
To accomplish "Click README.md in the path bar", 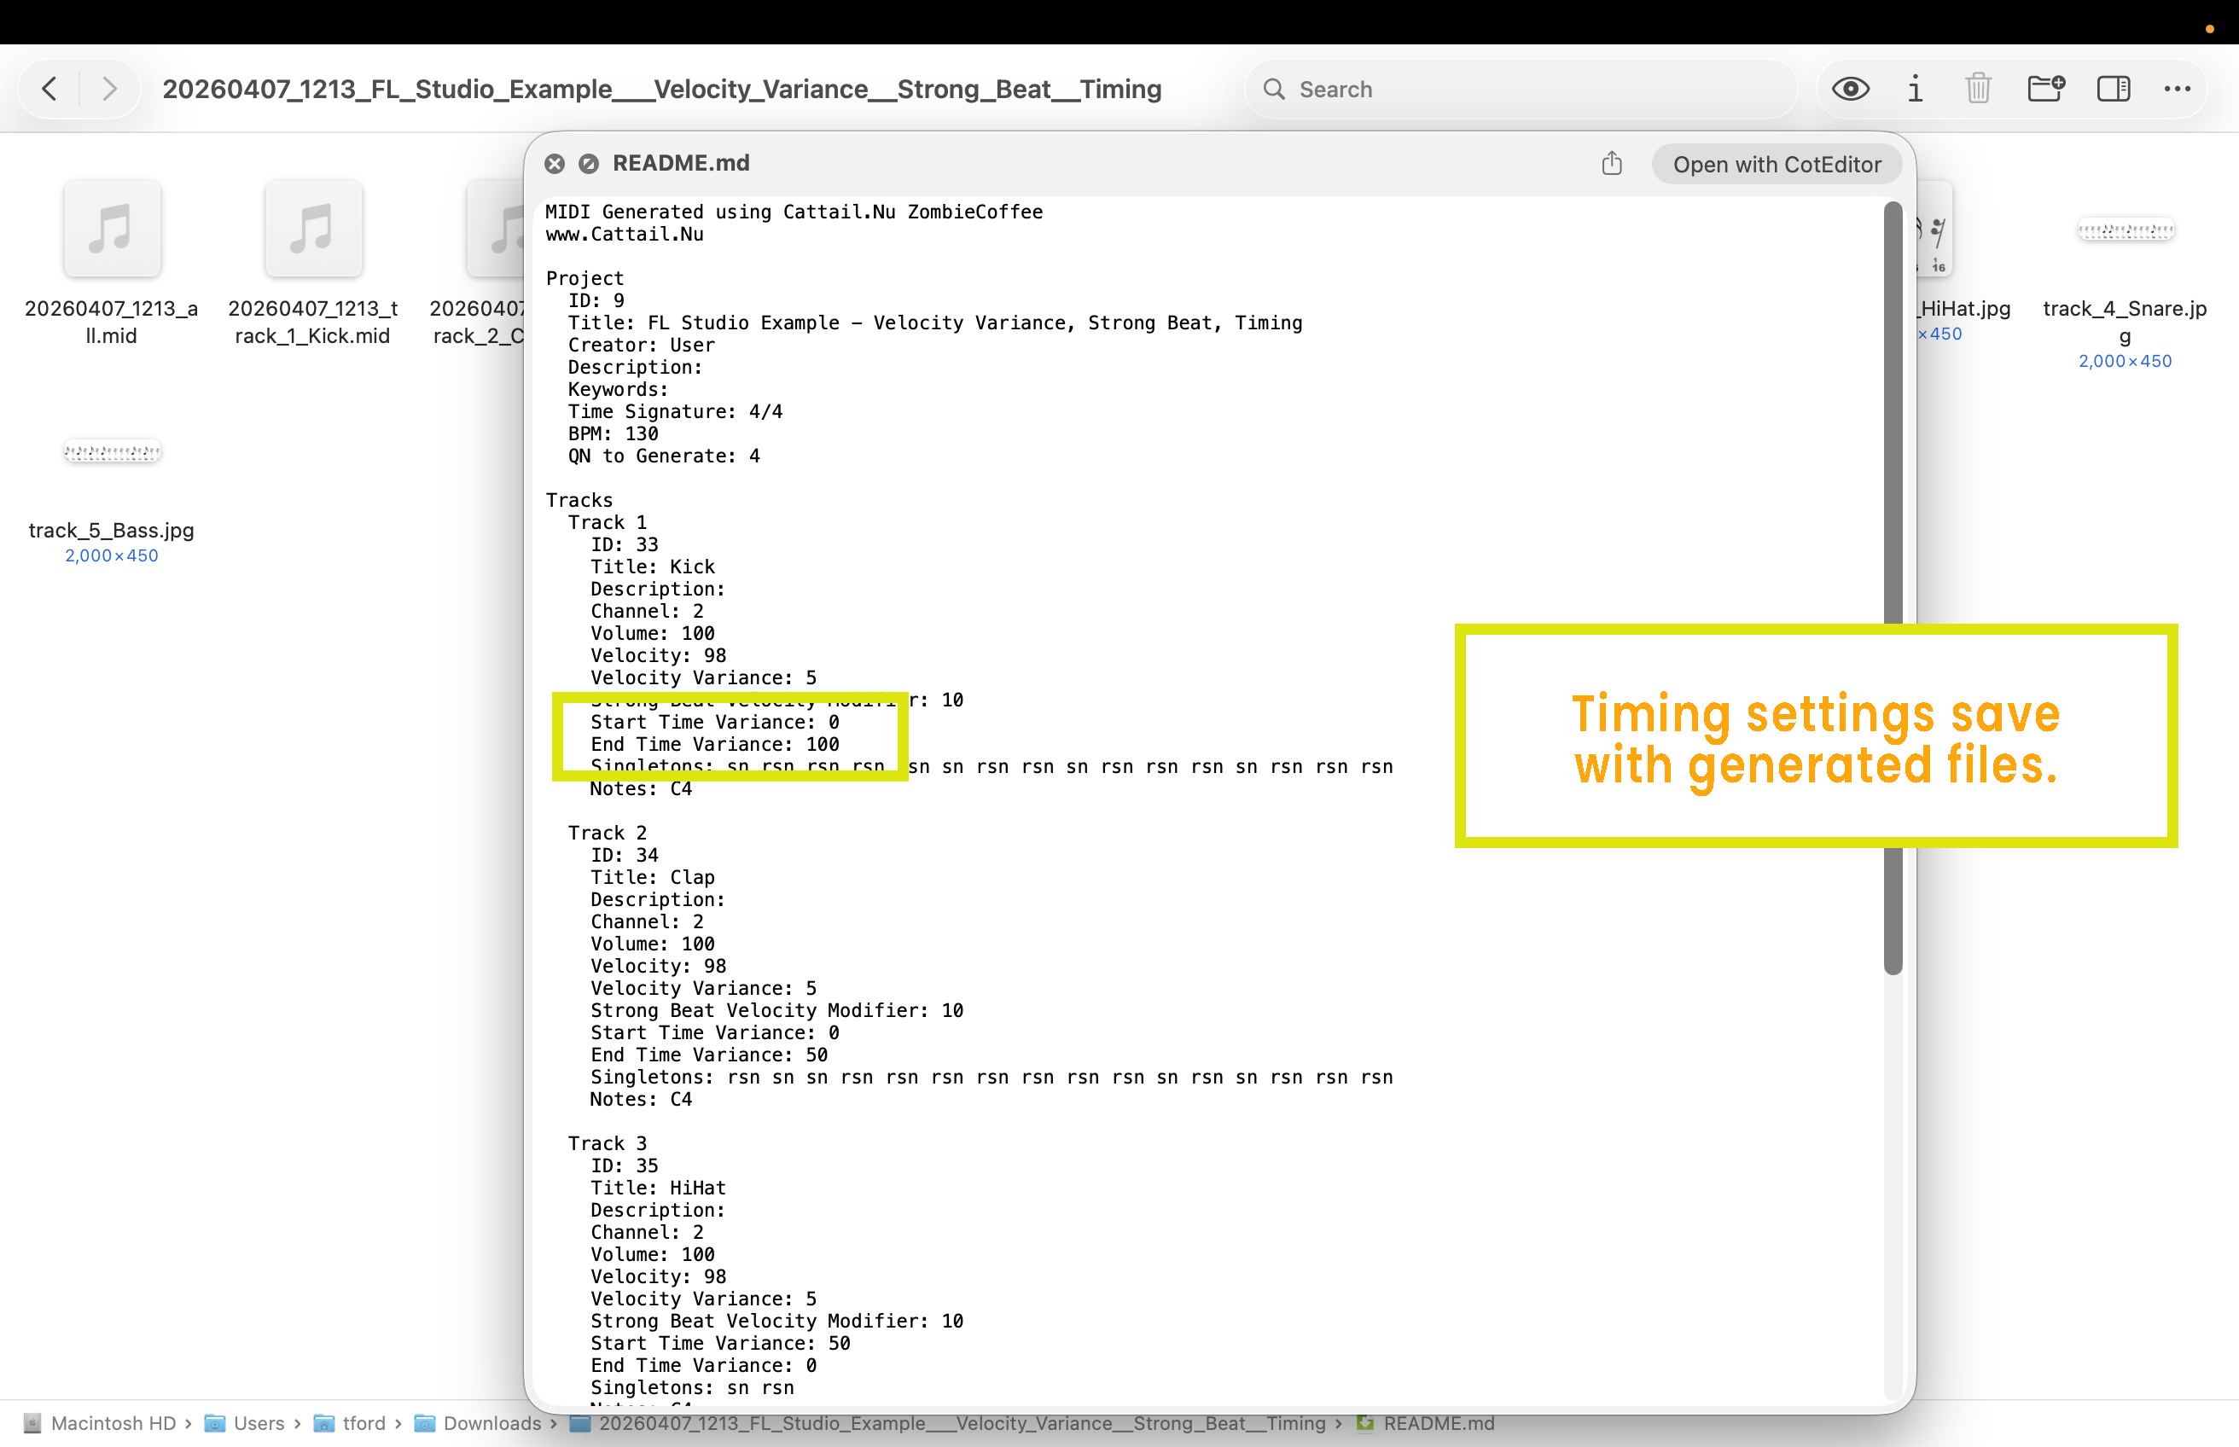I will (1425, 1422).
